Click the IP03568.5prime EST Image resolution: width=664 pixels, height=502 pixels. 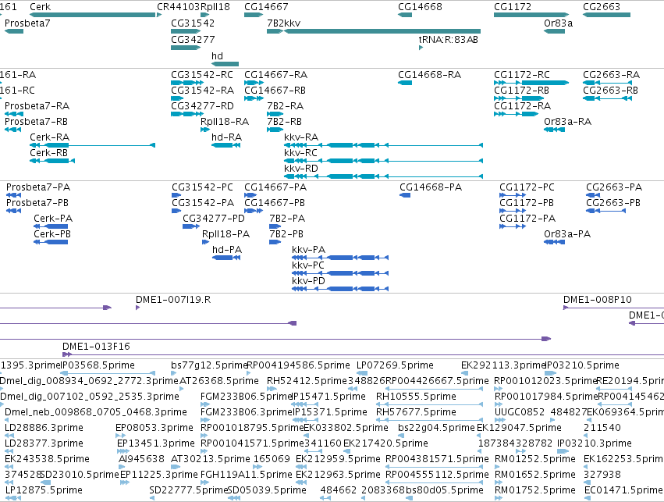coord(108,373)
